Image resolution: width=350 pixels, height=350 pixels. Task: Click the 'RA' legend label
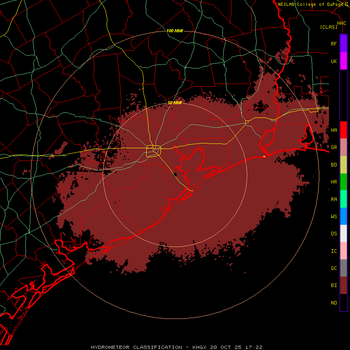pyautogui.click(x=334, y=199)
